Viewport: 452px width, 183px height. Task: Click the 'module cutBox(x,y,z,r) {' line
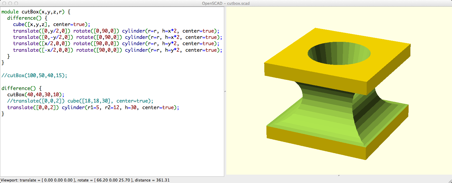pos(36,12)
